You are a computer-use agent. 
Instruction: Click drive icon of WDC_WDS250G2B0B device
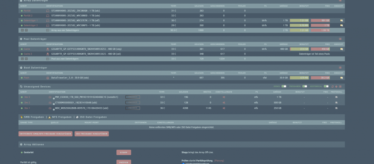click(x=50, y=108)
